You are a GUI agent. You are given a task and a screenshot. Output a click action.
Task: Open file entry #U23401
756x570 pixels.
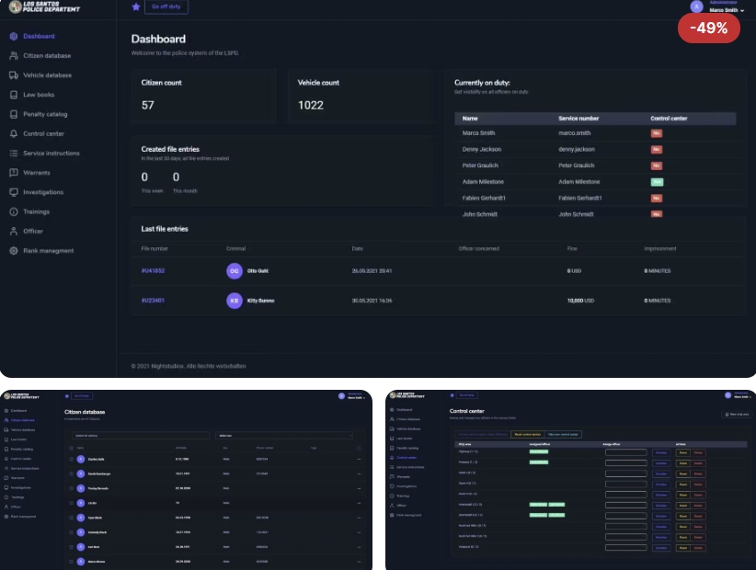[x=153, y=301]
